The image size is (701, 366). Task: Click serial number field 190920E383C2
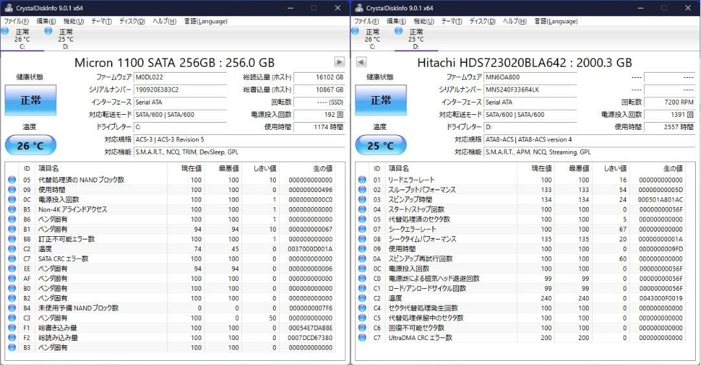coord(180,90)
